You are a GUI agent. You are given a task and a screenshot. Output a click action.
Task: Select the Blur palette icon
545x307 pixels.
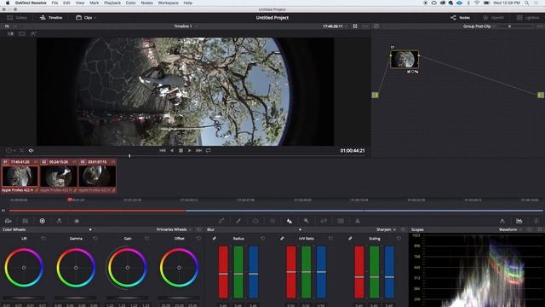(x=290, y=221)
